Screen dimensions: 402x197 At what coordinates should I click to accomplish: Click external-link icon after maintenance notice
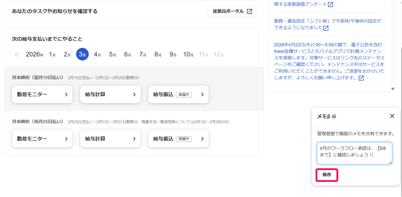click(361, 78)
